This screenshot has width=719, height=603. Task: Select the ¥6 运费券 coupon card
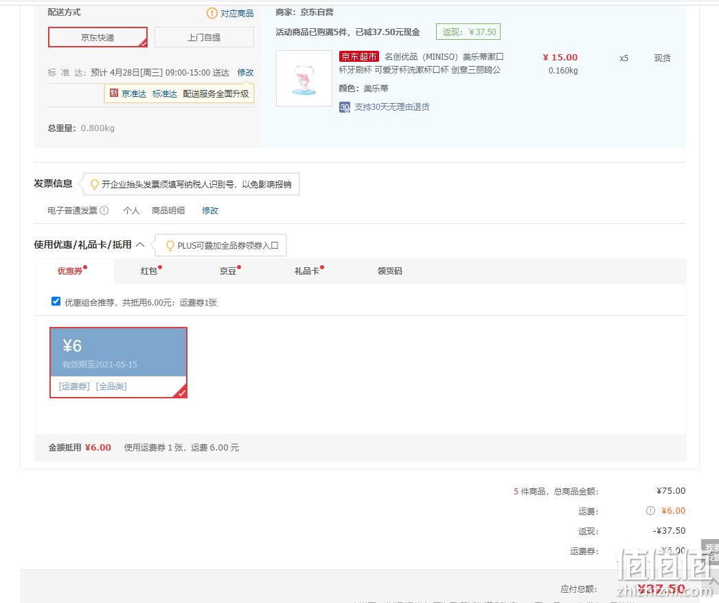pyautogui.click(x=118, y=362)
